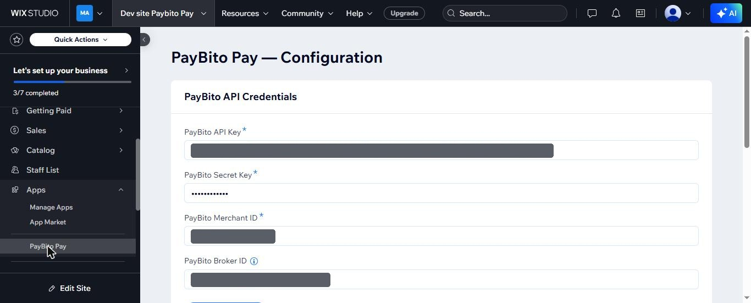751x303 pixels.
Task: Click the Edit Site button
Action: (69, 288)
